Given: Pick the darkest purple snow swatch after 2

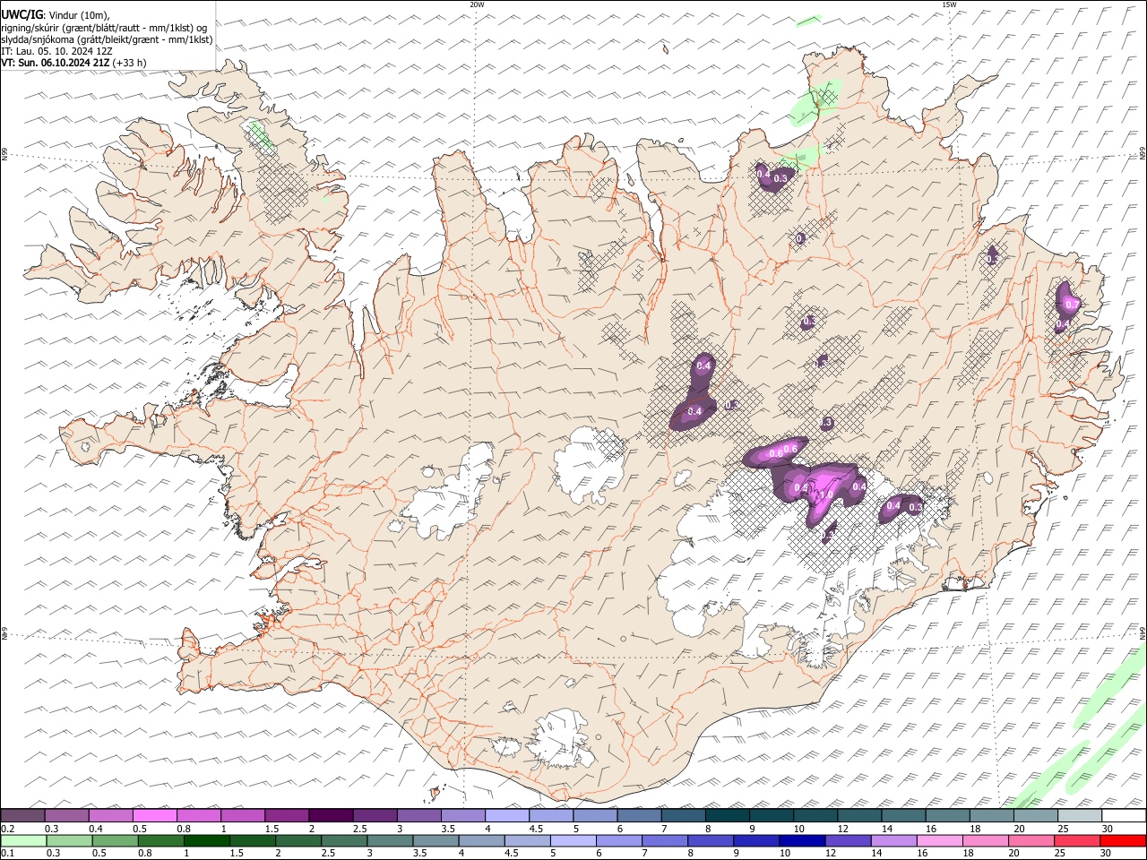Looking at the screenshot, I should [x=331, y=815].
